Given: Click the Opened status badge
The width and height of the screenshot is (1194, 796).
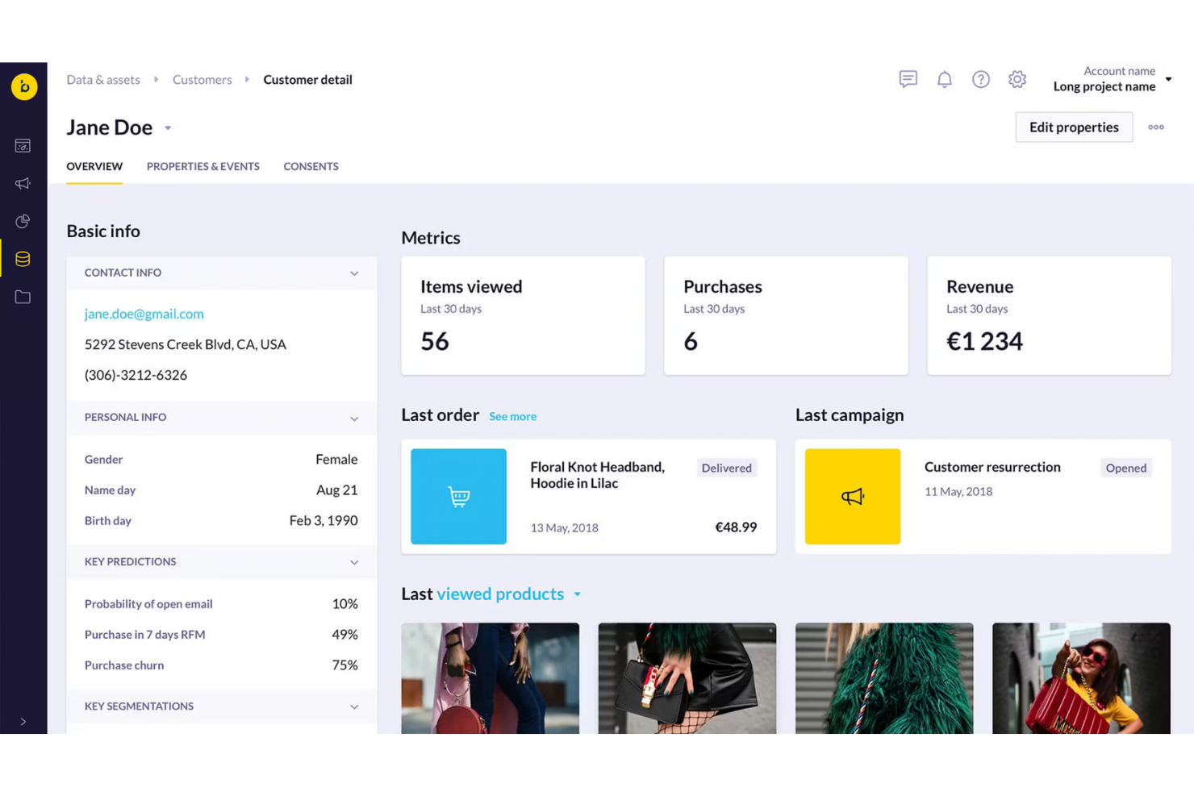Looking at the screenshot, I should pyautogui.click(x=1126, y=468).
